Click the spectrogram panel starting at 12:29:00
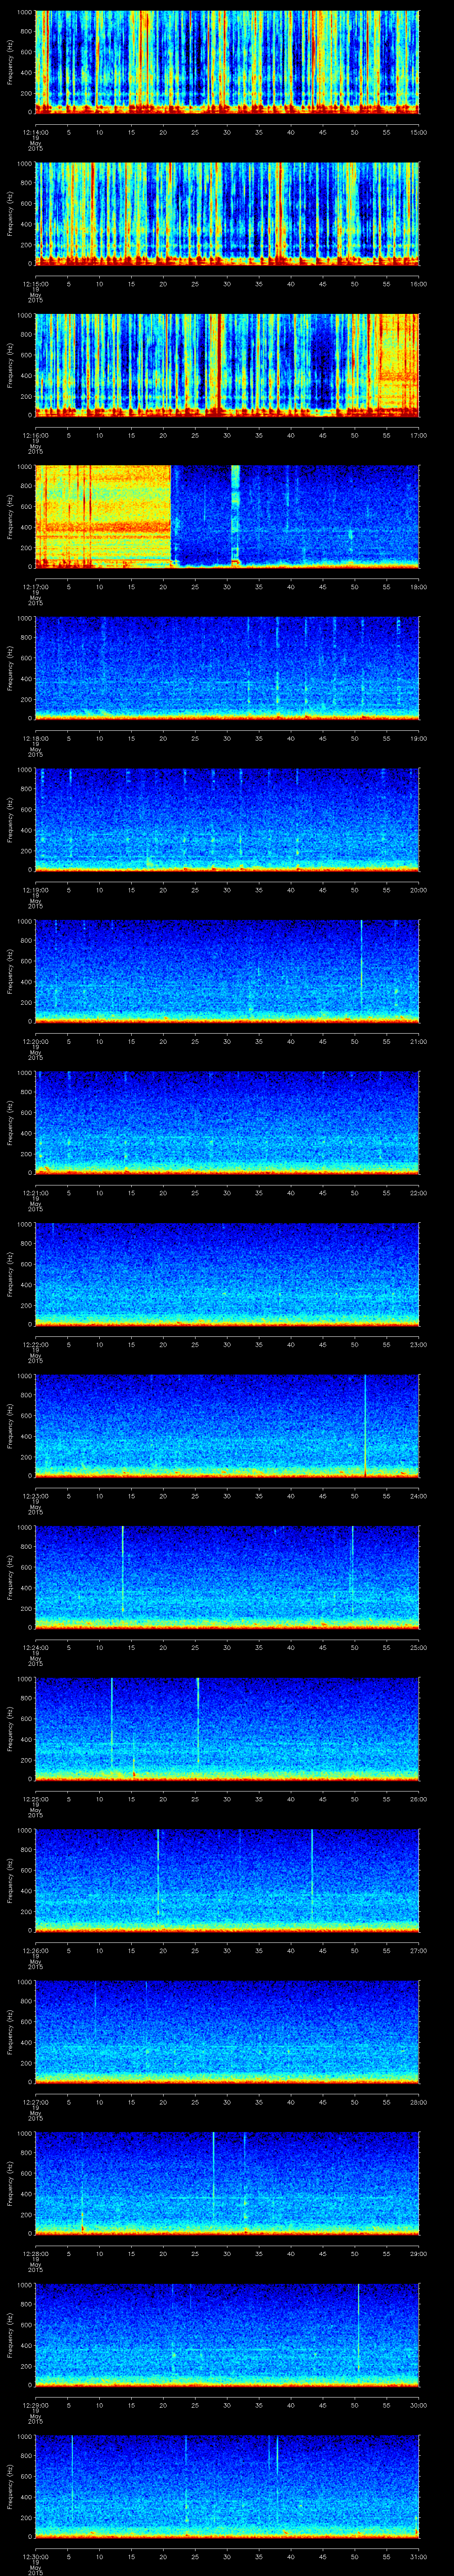Image resolution: width=454 pixels, height=2576 pixels. [227, 2335]
